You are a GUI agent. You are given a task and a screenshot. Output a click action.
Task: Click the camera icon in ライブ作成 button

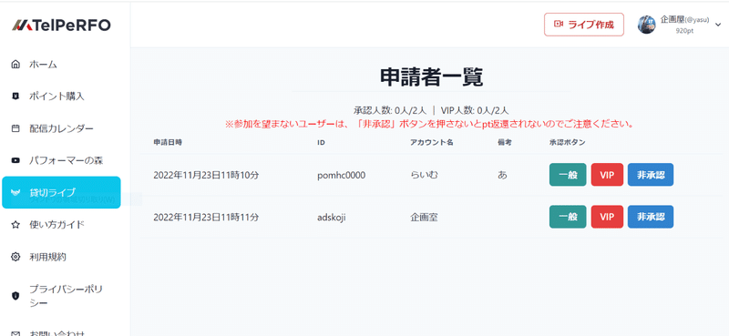point(559,25)
